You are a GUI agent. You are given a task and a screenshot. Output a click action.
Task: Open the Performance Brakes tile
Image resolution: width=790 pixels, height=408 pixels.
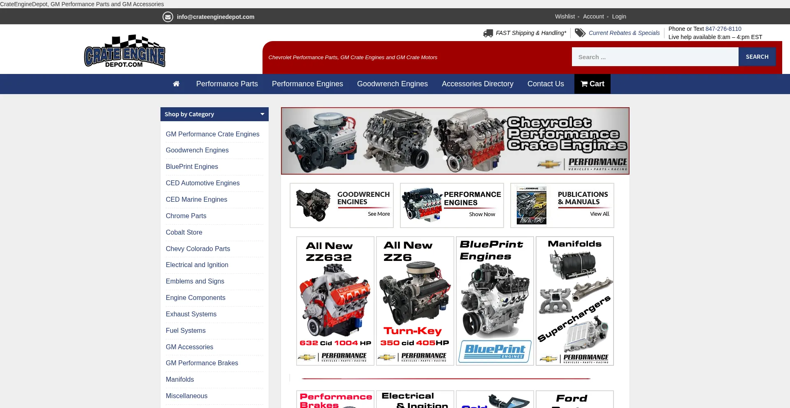pos(335,399)
